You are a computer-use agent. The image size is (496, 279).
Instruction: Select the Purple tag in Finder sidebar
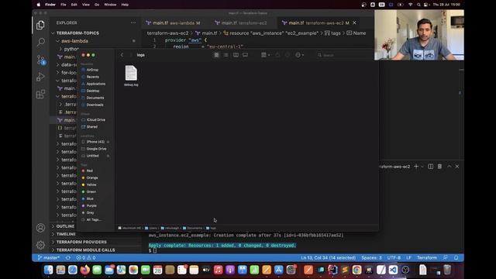point(91,205)
